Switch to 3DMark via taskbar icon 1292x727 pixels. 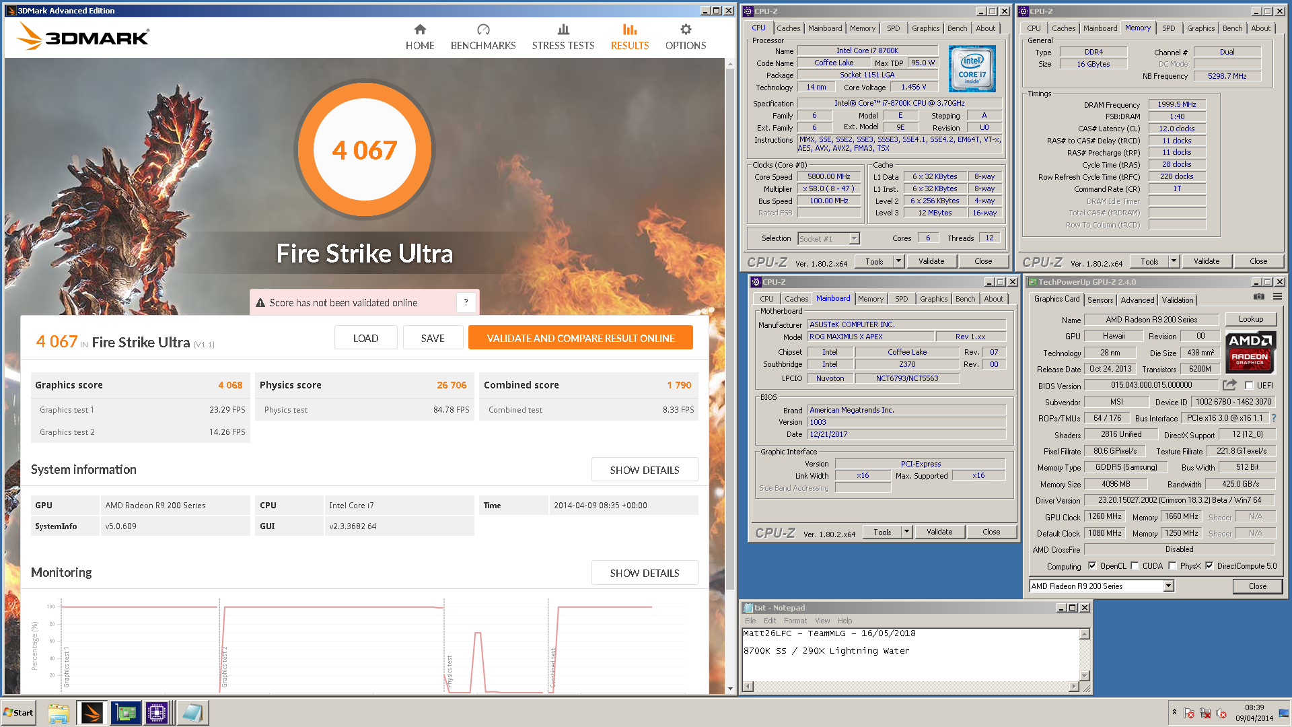(x=92, y=713)
